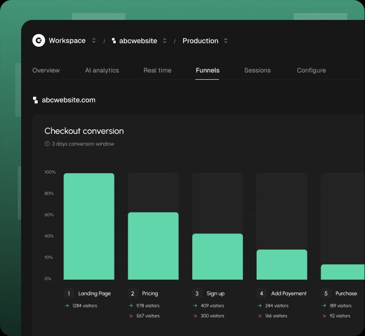This screenshot has height=336, width=365.
Task: Click the green arrow next to 409 visitors
Action: 195,306
